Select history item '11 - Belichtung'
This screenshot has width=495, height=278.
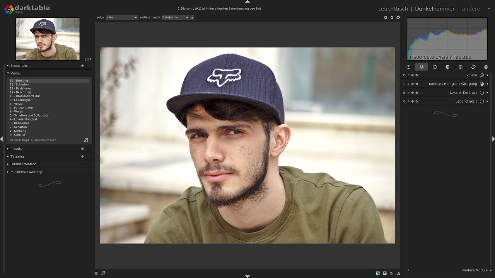[x=49, y=92]
